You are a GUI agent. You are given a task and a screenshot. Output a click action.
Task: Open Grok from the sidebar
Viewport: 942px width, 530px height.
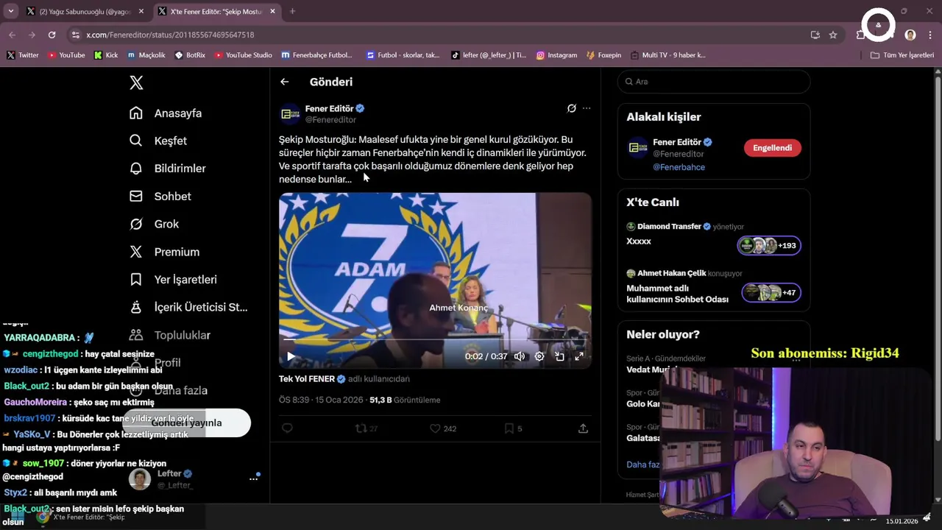(155, 224)
